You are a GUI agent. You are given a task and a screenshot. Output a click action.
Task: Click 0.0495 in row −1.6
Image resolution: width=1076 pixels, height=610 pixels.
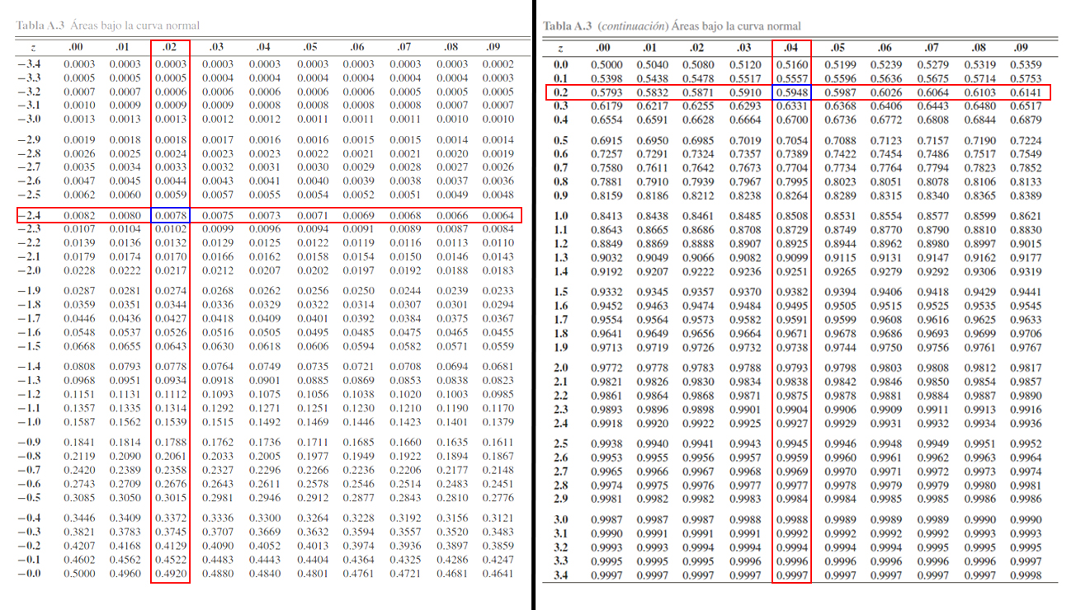(x=312, y=332)
